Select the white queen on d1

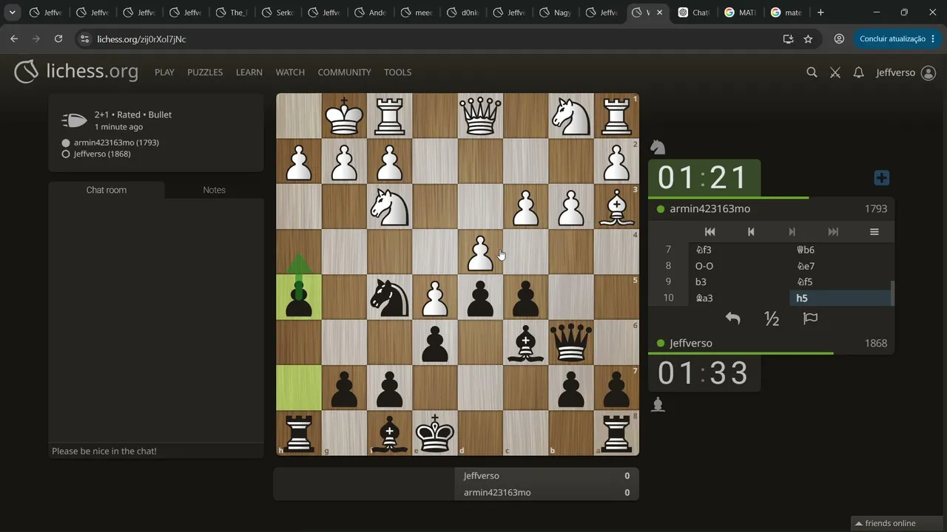click(480, 116)
